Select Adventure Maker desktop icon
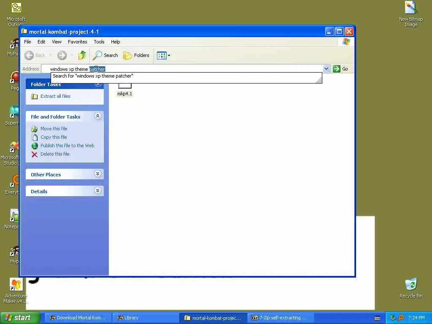432x324 pixels. (15, 290)
